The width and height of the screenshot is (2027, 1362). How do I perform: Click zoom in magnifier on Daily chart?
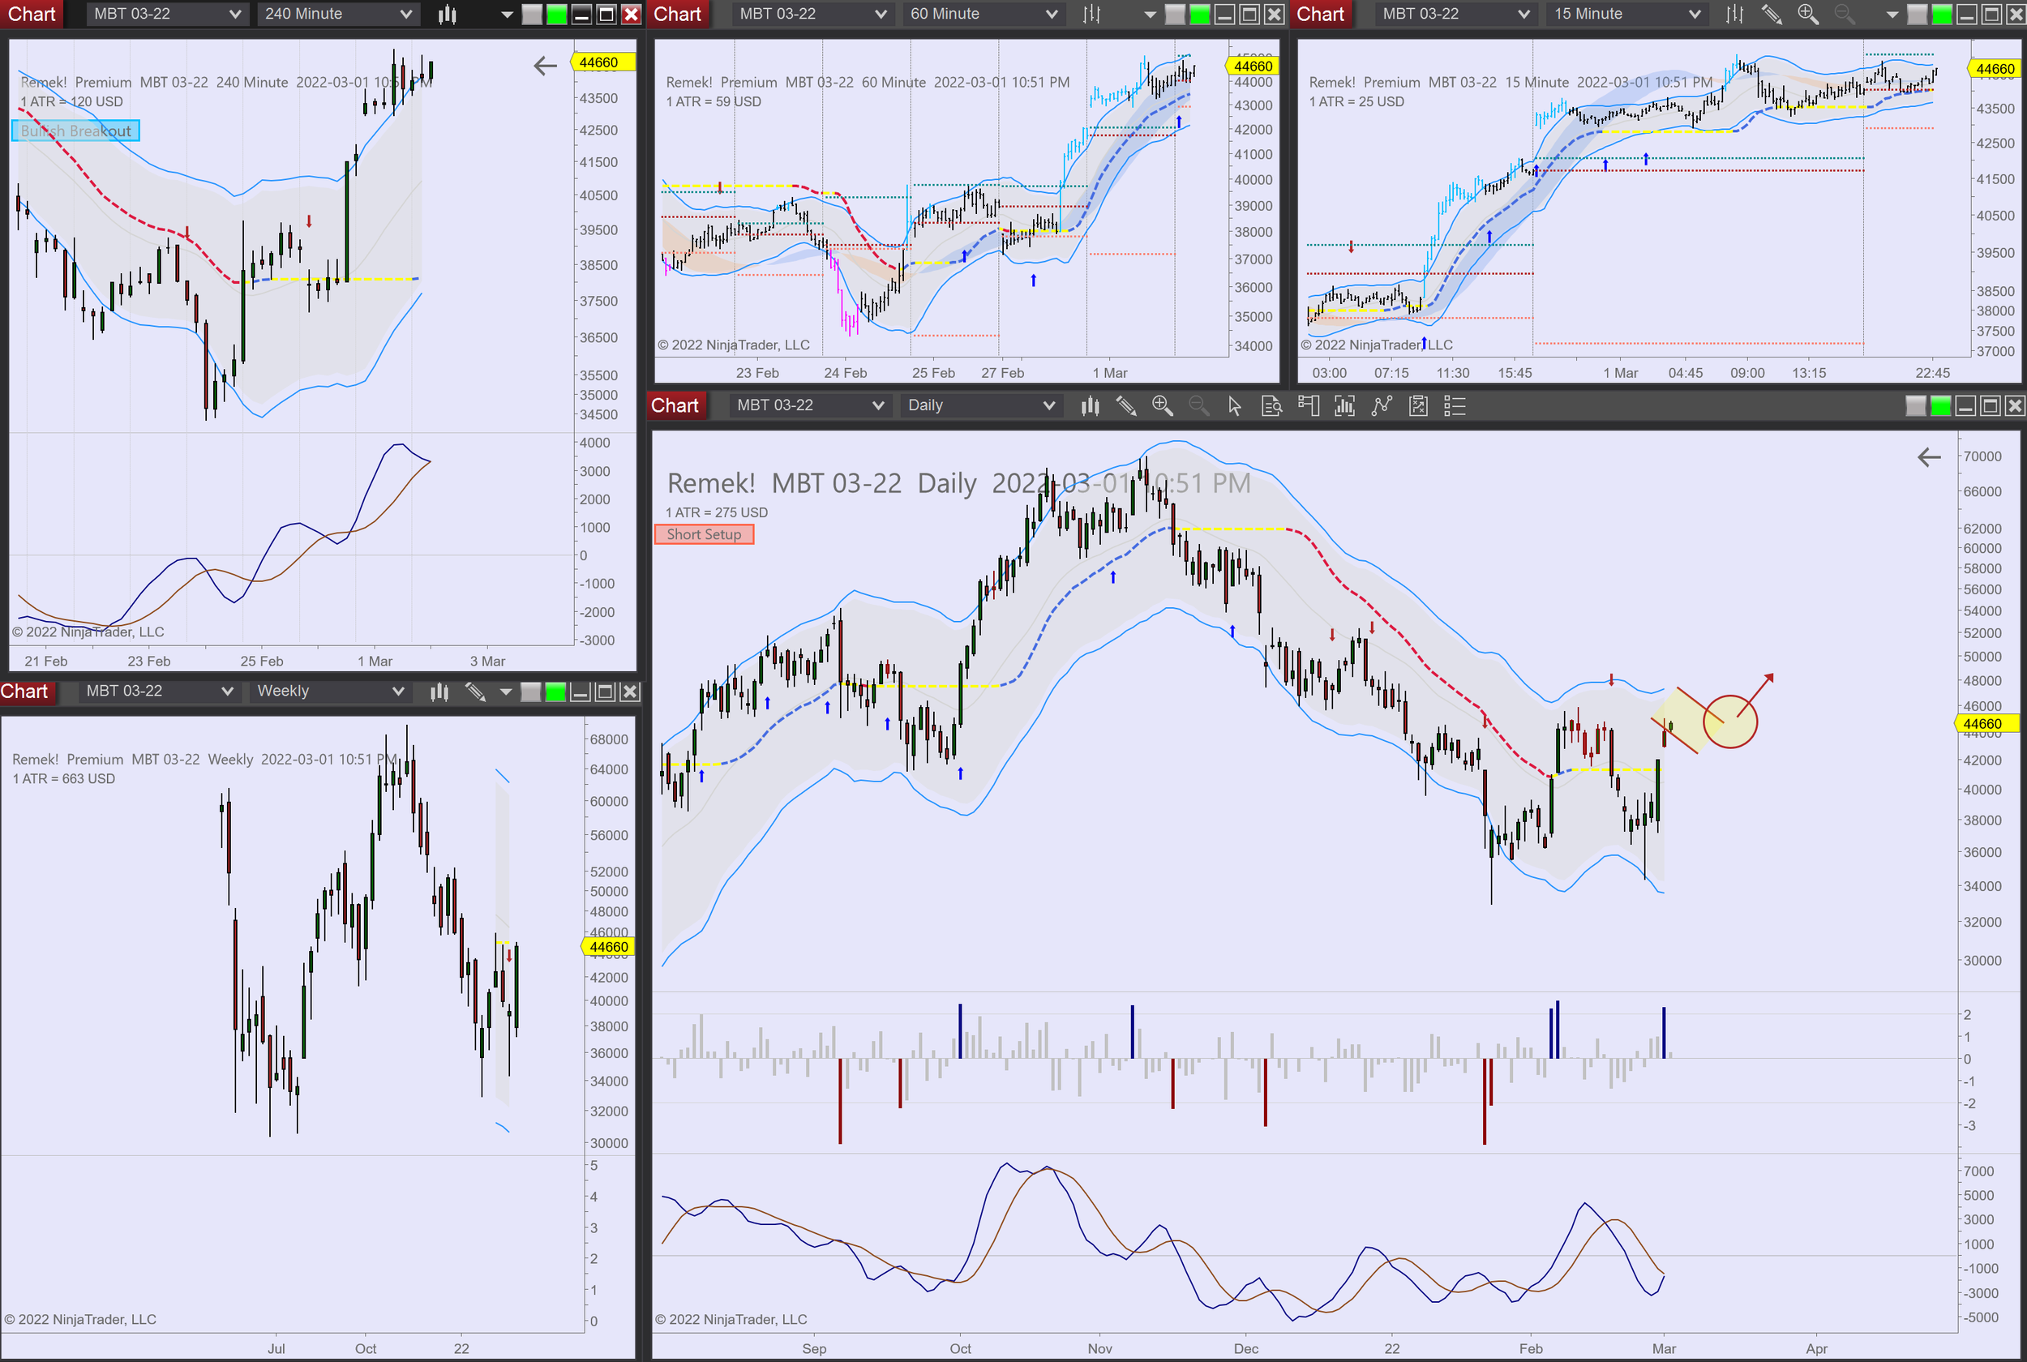(x=1162, y=405)
